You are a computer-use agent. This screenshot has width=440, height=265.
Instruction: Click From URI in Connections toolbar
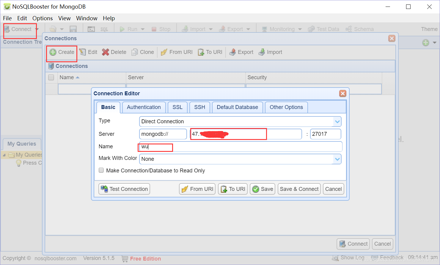tap(177, 52)
